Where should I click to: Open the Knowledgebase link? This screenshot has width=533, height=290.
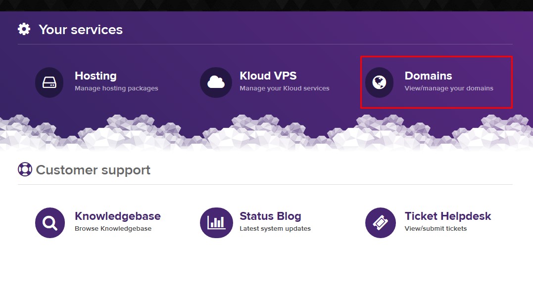(x=118, y=216)
